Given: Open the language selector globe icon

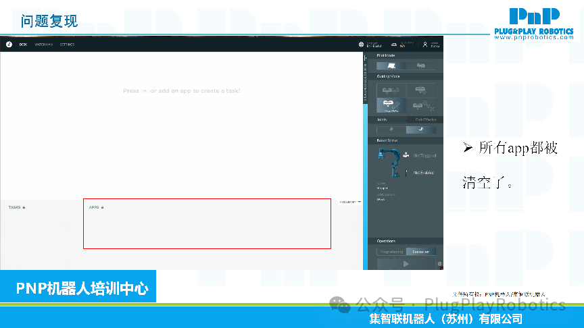Looking at the screenshot, I should tap(361, 45).
